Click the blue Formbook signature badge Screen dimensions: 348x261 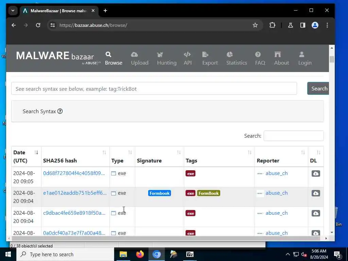coord(159,193)
